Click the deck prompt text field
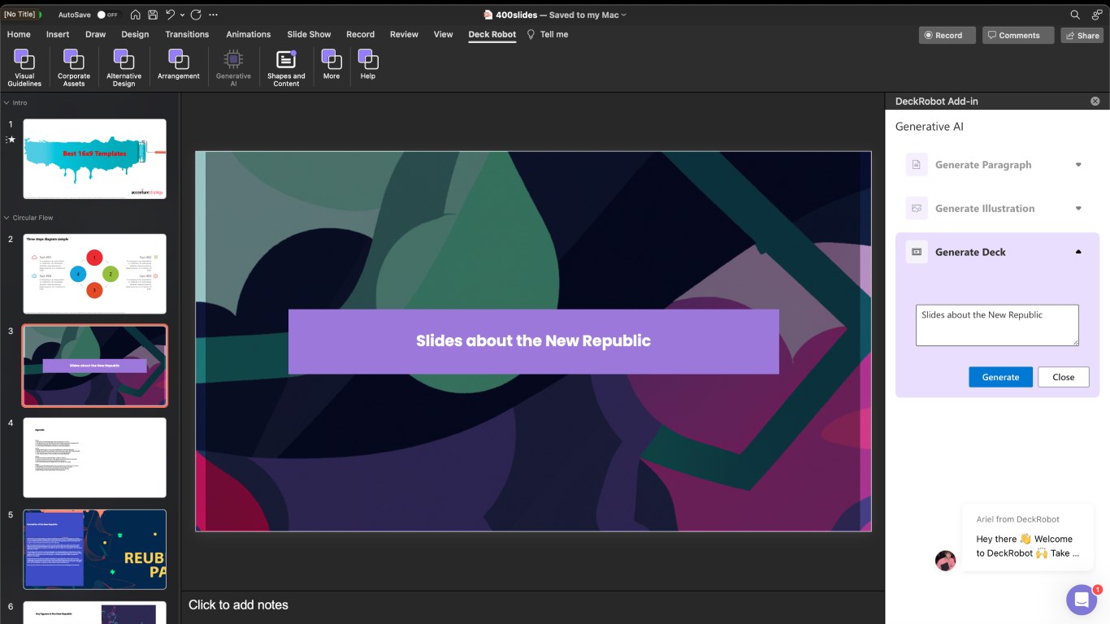Image resolution: width=1110 pixels, height=624 pixels. (997, 325)
